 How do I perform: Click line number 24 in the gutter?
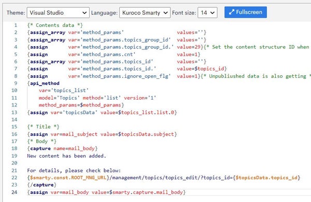pyautogui.click(x=15, y=192)
